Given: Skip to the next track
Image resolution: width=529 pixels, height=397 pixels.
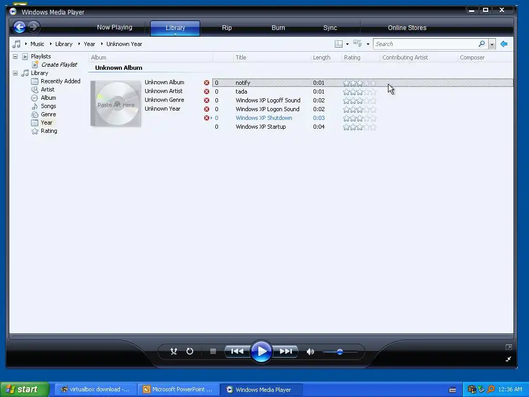Looking at the screenshot, I should [286, 352].
